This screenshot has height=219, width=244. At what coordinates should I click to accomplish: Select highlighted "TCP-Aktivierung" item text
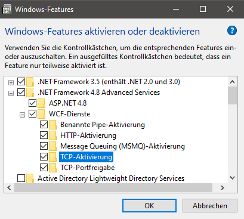pyautogui.click(x=87, y=157)
